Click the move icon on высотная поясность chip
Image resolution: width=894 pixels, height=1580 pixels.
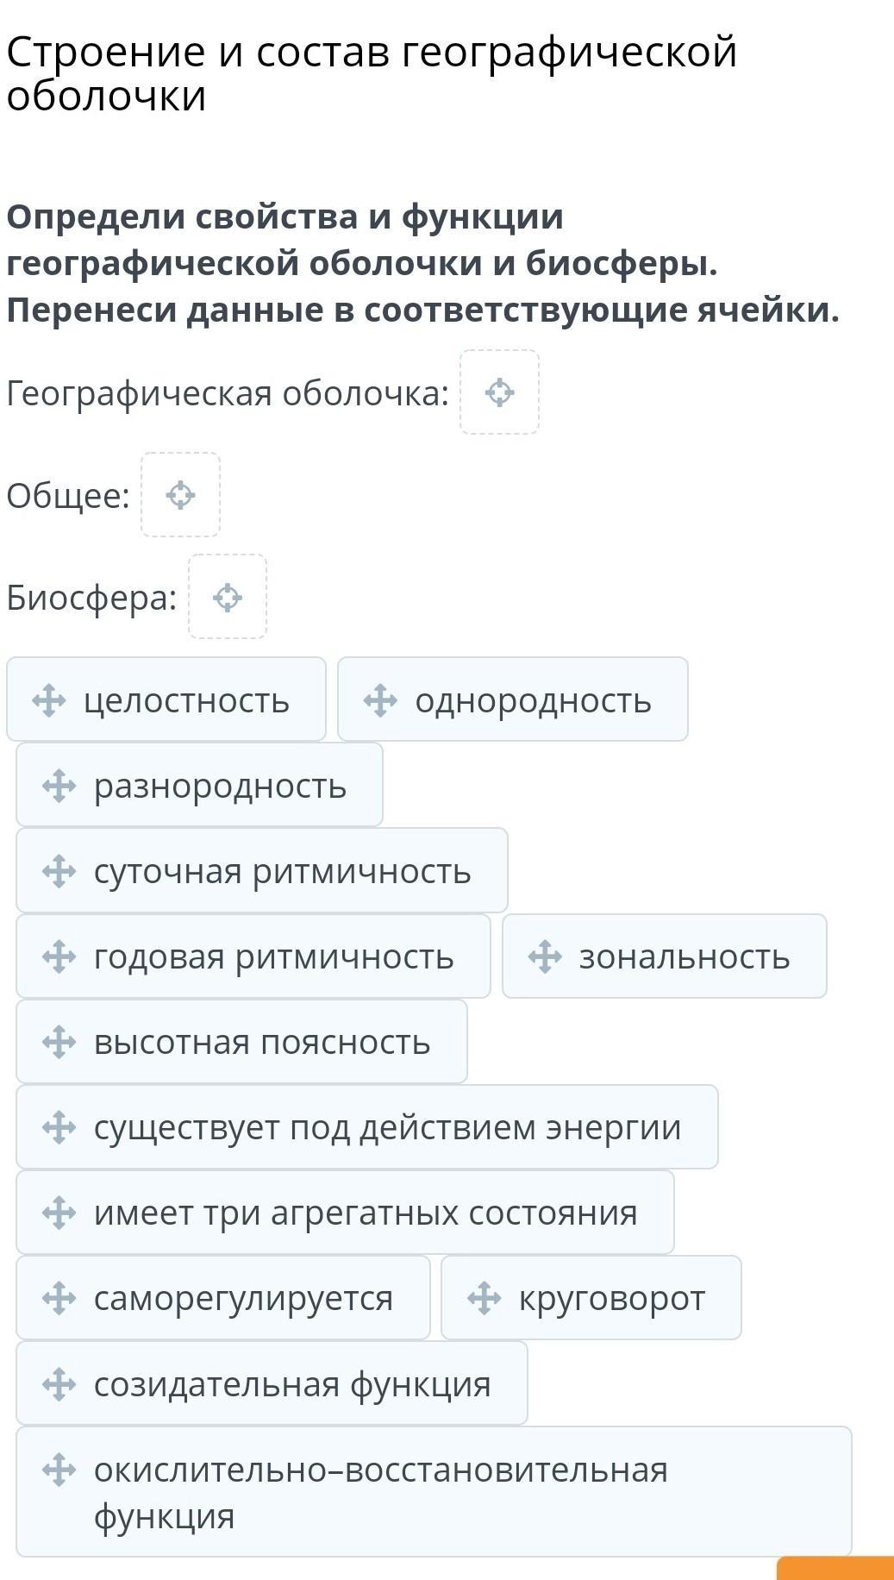click(x=59, y=1042)
